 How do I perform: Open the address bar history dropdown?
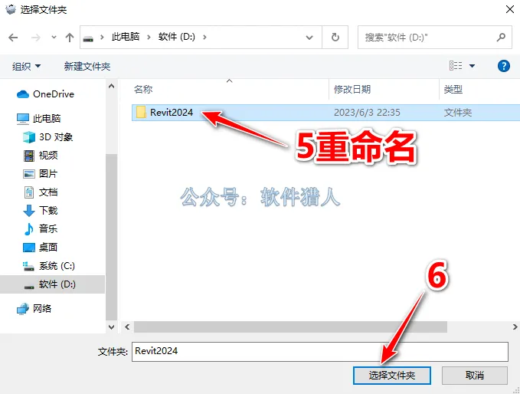click(x=309, y=38)
